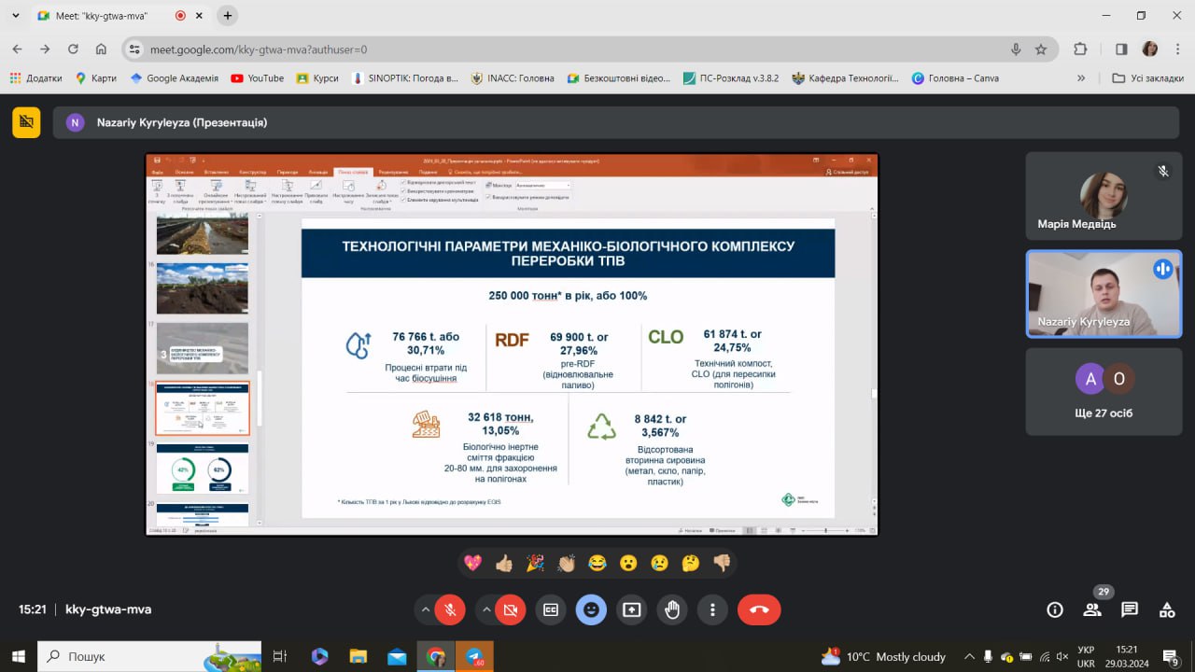
Task: Turn on the camera in Meet
Action: (x=510, y=609)
